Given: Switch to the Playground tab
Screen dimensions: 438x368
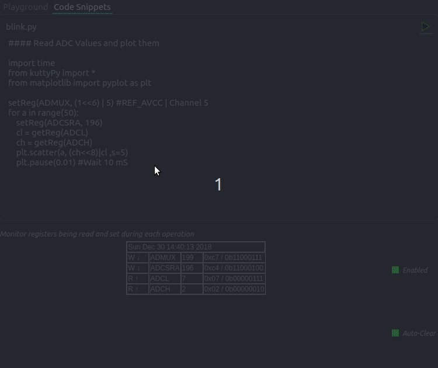Looking at the screenshot, I should [25, 7].
